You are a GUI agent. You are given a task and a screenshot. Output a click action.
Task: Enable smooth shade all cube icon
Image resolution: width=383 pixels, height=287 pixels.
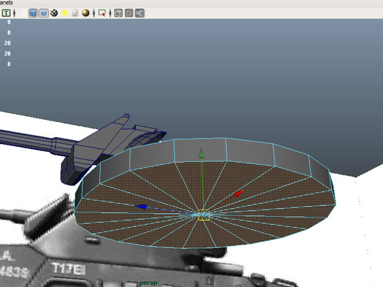click(x=33, y=13)
